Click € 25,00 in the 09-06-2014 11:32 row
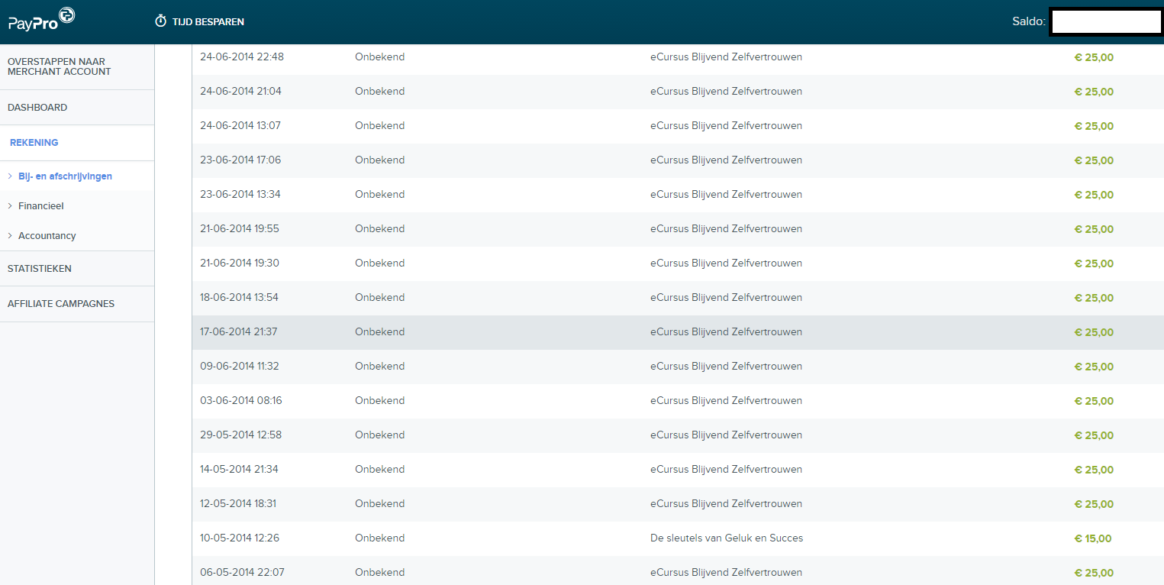This screenshot has height=585, width=1164. pos(1094,367)
